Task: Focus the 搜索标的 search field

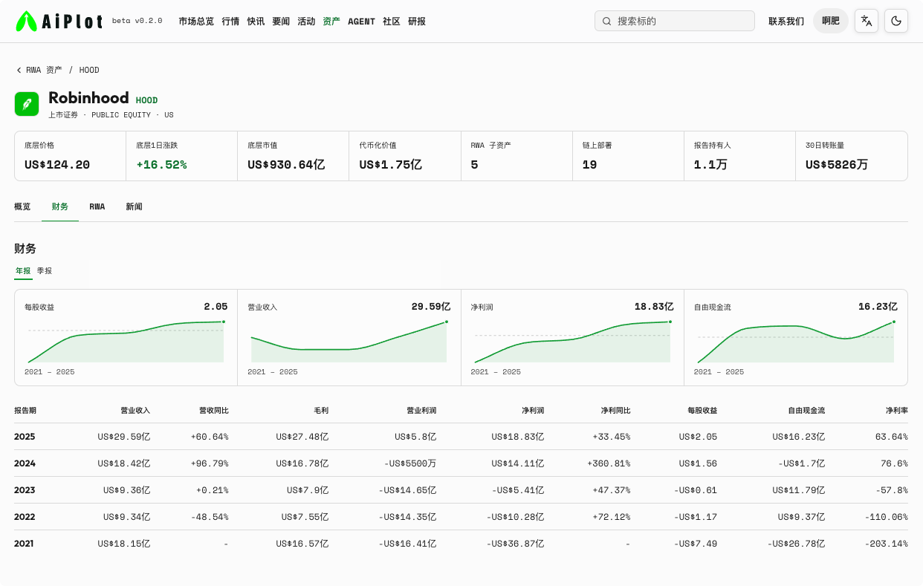Action: click(x=675, y=21)
